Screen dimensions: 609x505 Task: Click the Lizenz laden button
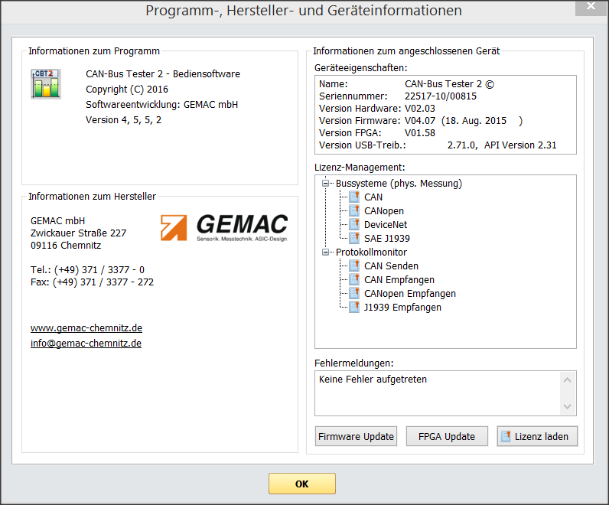(x=537, y=436)
